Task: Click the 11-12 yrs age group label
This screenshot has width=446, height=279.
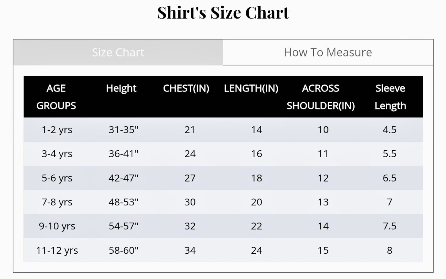Action: [x=57, y=250]
